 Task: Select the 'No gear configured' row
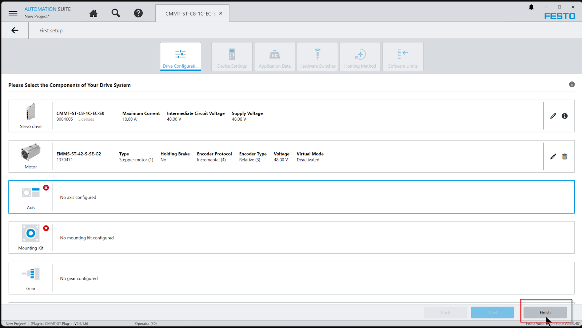click(291, 278)
